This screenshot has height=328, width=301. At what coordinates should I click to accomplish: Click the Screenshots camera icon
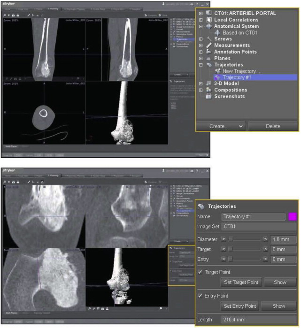(209, 97)
